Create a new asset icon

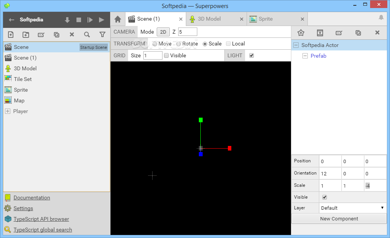pos(11,34)
